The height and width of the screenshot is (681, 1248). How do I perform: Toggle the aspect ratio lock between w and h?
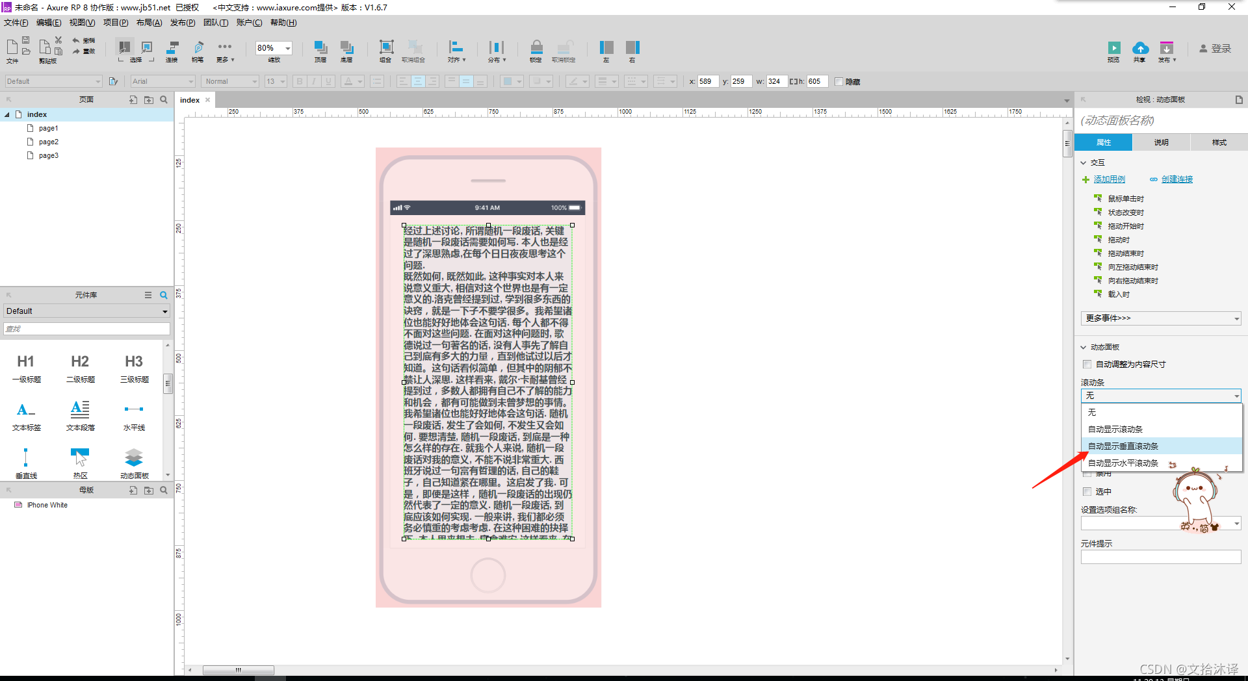793,82
